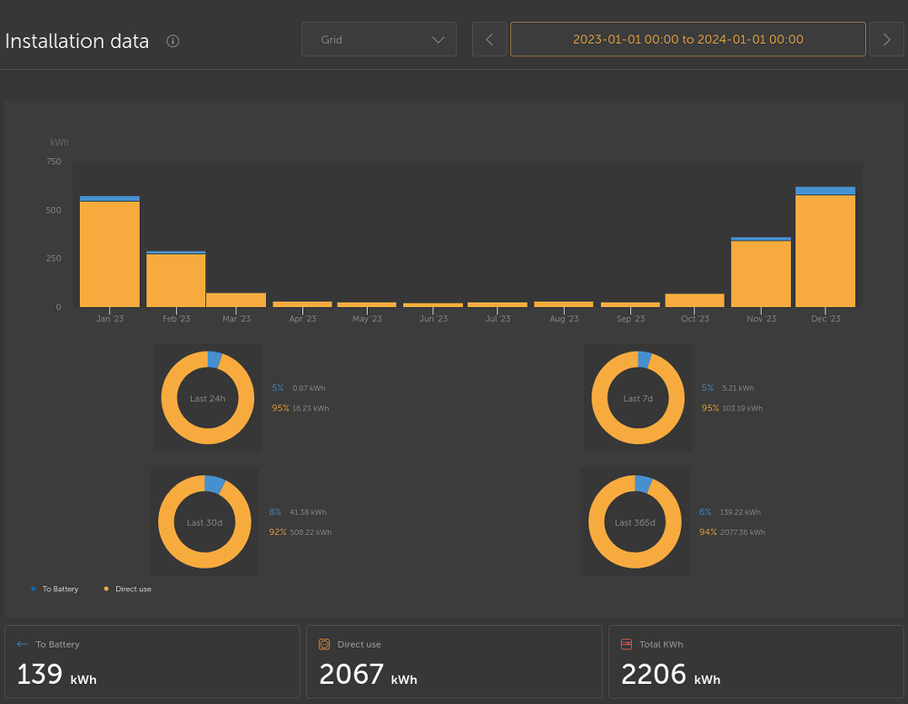
Task: Click the Dec '23 orange bar
Action: [x=825, y=251]
